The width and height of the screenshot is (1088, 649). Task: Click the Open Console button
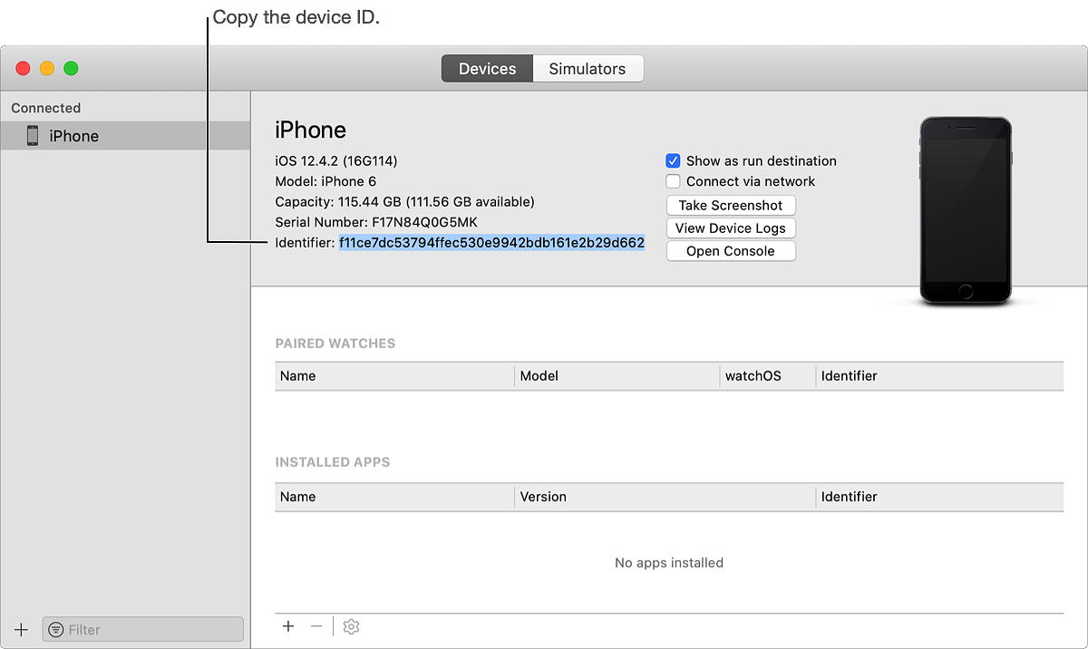[x=731, y=251]
